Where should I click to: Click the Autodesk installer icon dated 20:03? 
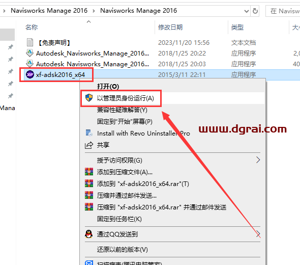29,64
